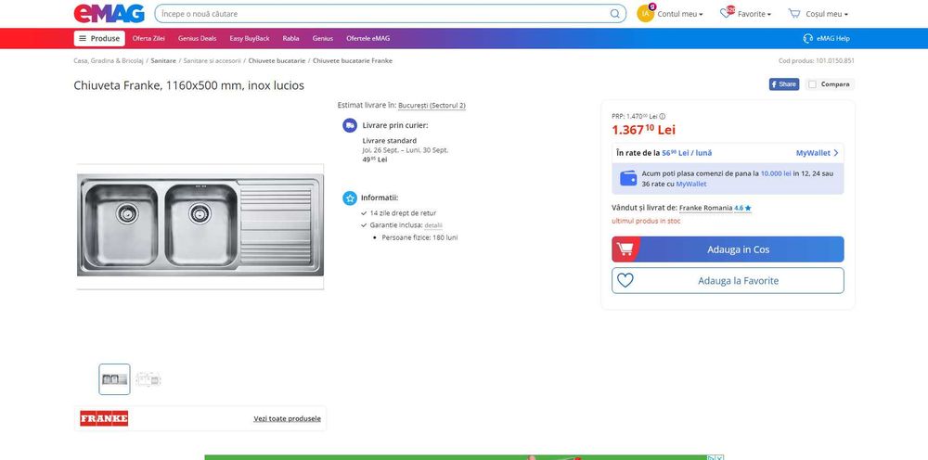This screenshot has height=460, width=928.
Task: Open Ofertele eMAG menu item
Action: 368,38
